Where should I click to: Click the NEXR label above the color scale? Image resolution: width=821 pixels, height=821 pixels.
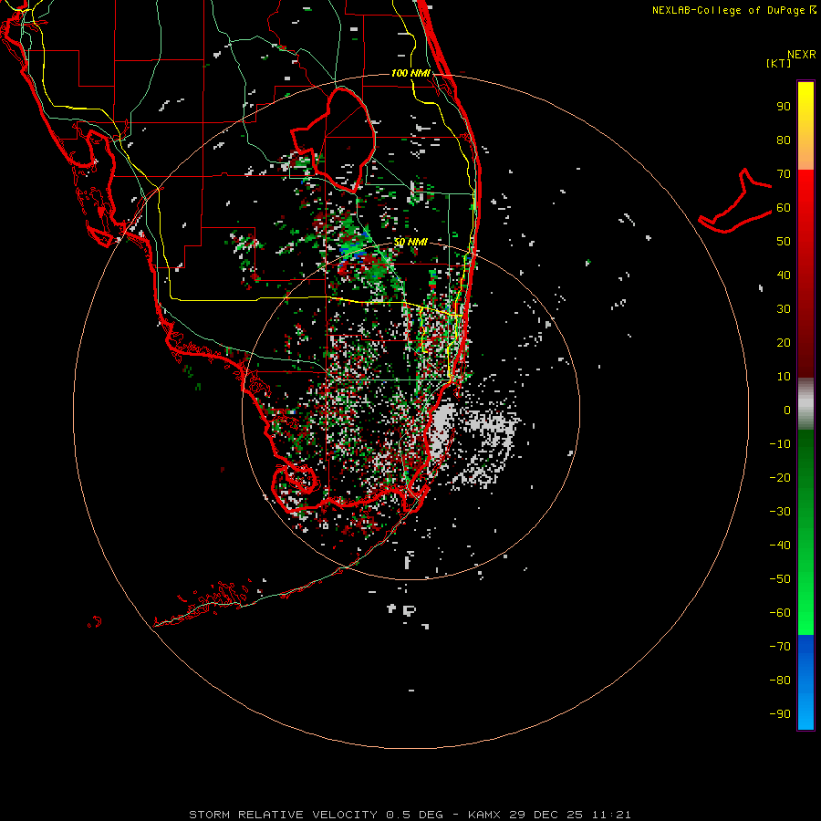pyautogui.click(x=802, y=55)
